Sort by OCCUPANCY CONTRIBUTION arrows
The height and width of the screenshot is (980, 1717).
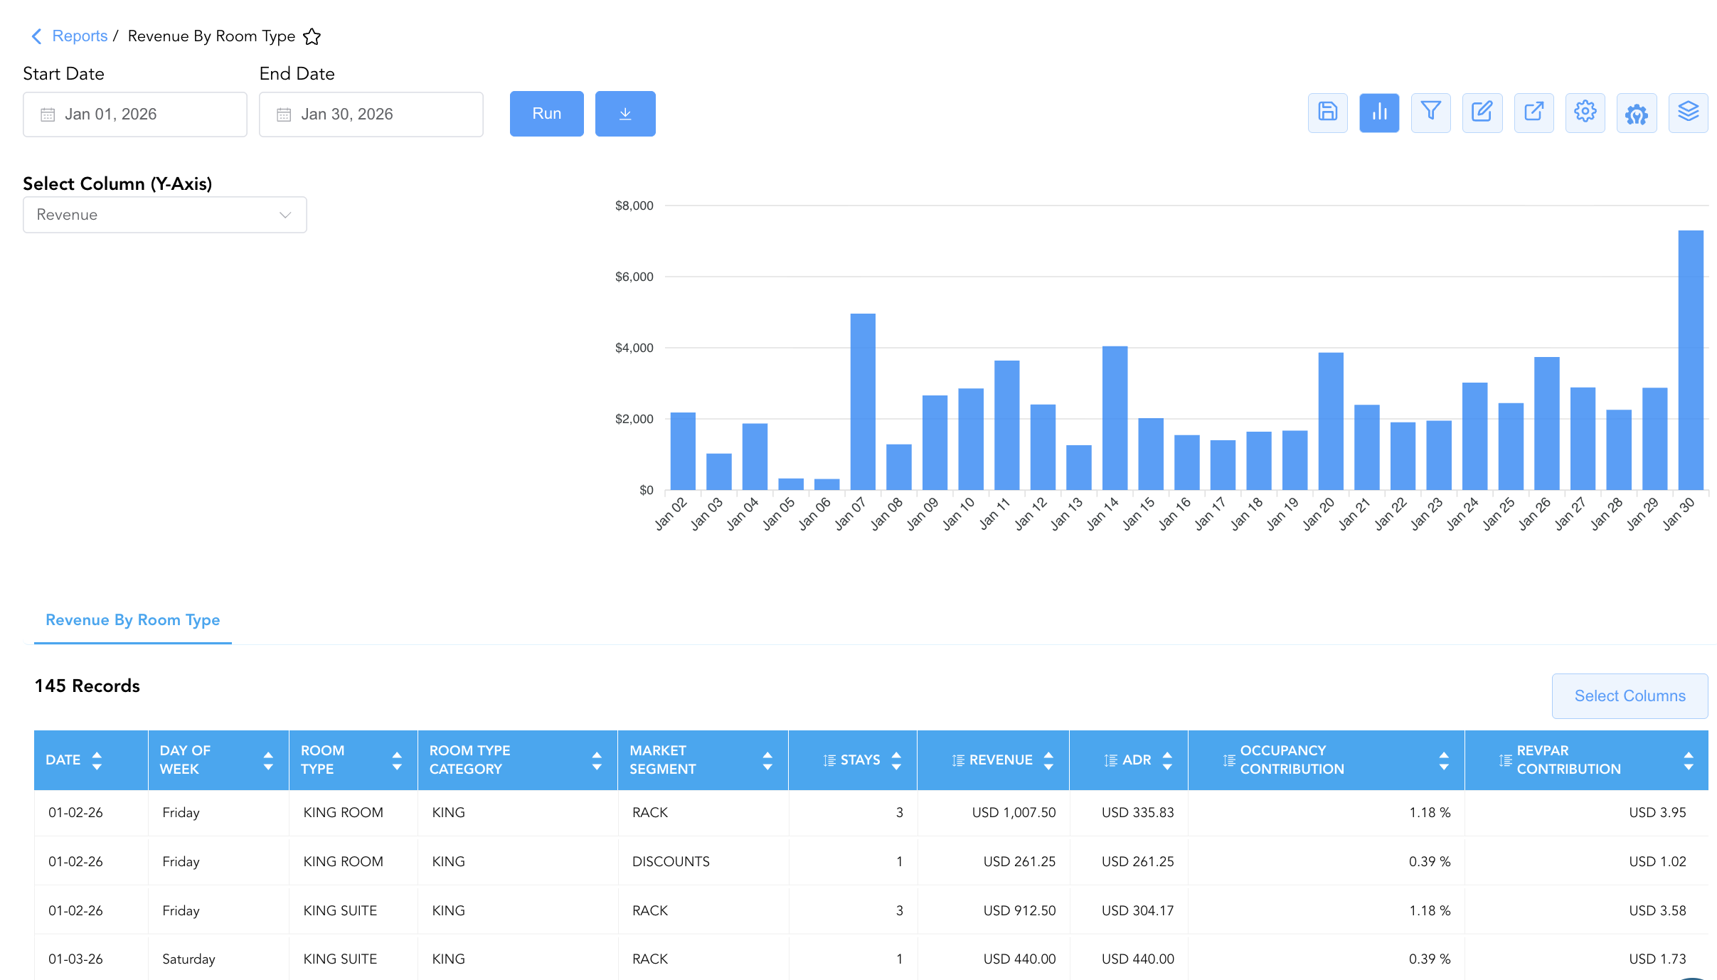(x=1444, y=760)
